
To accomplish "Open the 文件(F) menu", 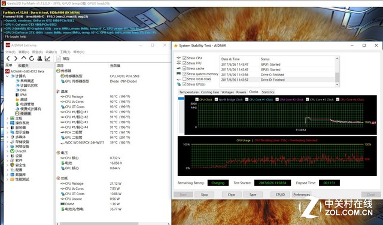I will point(10,52).
